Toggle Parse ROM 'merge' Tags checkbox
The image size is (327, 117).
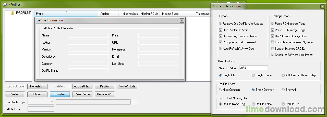point(273,24)
